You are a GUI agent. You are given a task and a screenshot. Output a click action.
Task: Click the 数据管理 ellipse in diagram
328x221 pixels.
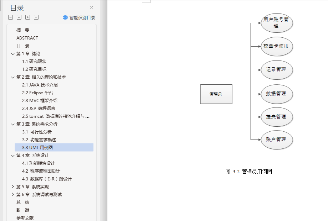(277, 94)
